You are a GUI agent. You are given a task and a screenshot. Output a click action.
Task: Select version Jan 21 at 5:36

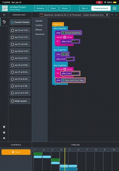[20, 86]
